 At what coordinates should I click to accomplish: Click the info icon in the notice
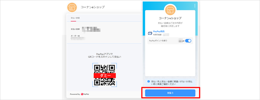click(149, 81)
